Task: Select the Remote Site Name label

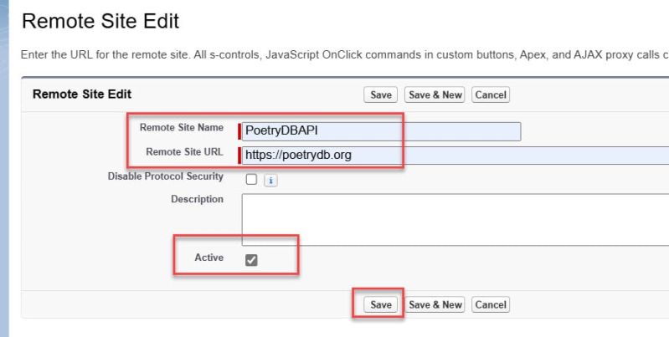Action: (x=182, y=127)
